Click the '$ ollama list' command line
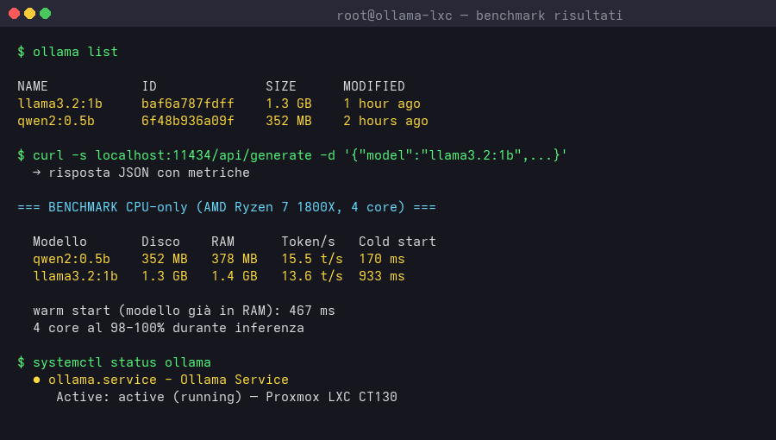776x440 pixels. point(68,52)
